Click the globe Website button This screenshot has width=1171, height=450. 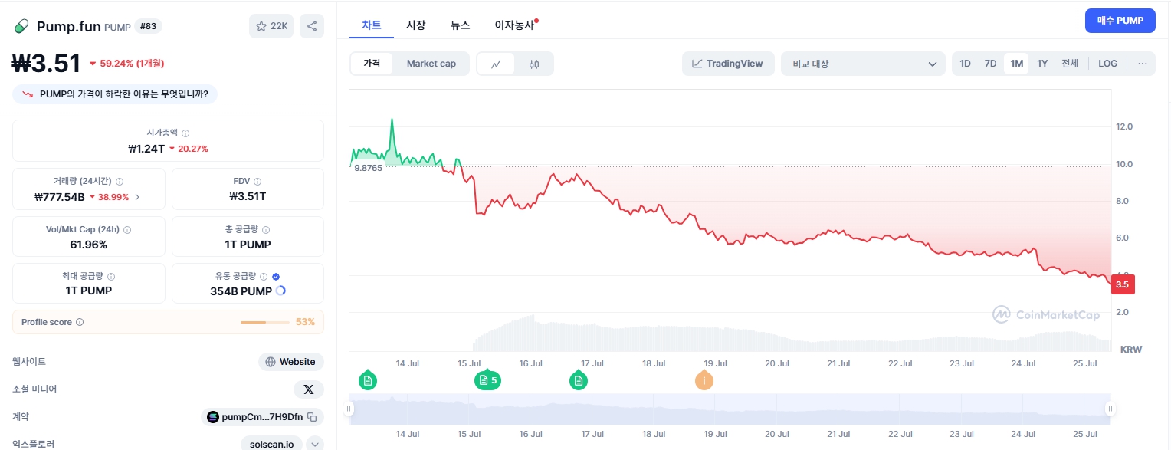point(291,362)
